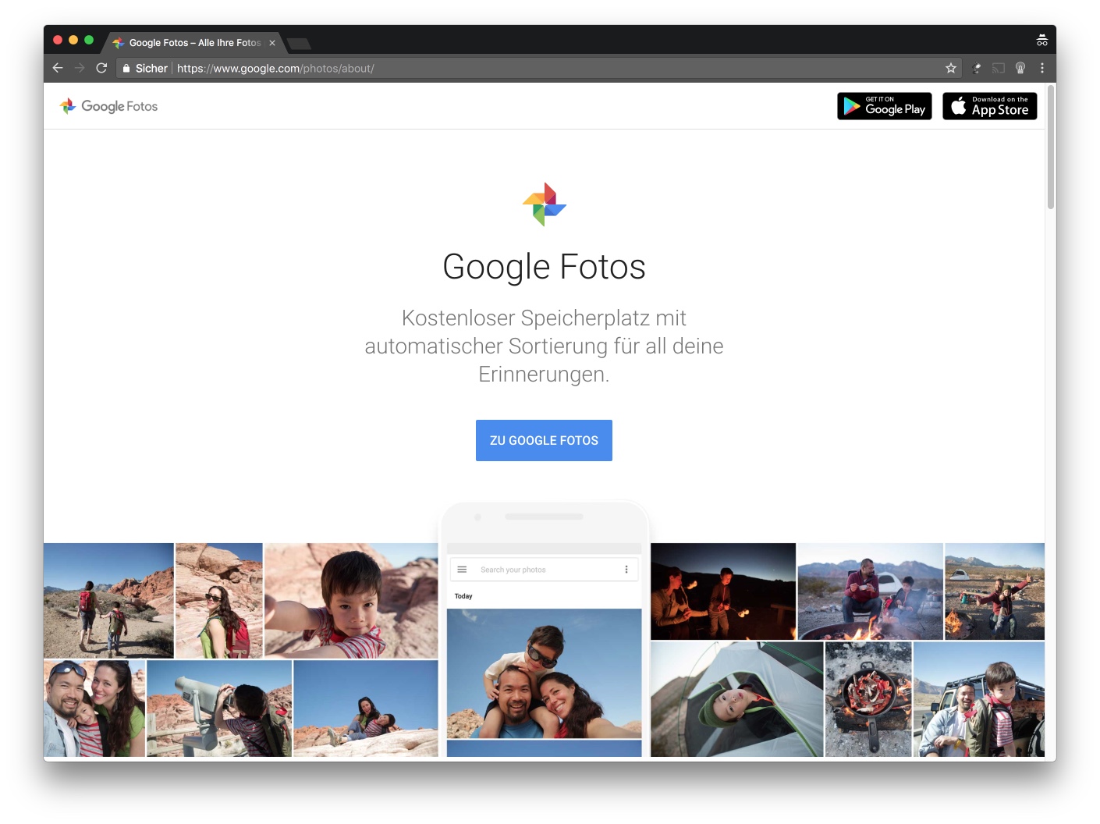
Task: Open the hamburger menu in phone mockup
Action: tap(462, 570)
